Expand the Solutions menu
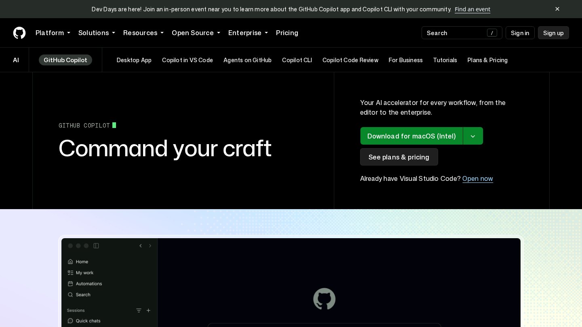Image resolution: width=582 pixels, height=327 pixels. [97, 33]
